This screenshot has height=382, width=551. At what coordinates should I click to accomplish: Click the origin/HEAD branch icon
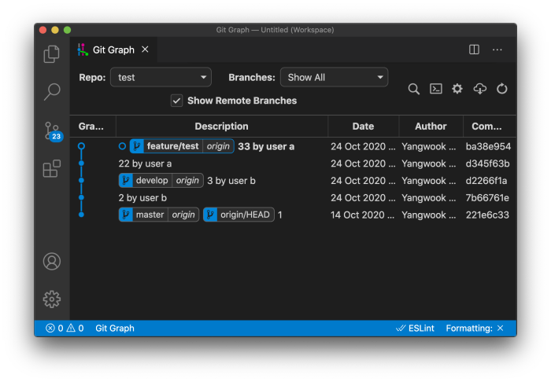[x=210, y=215]
